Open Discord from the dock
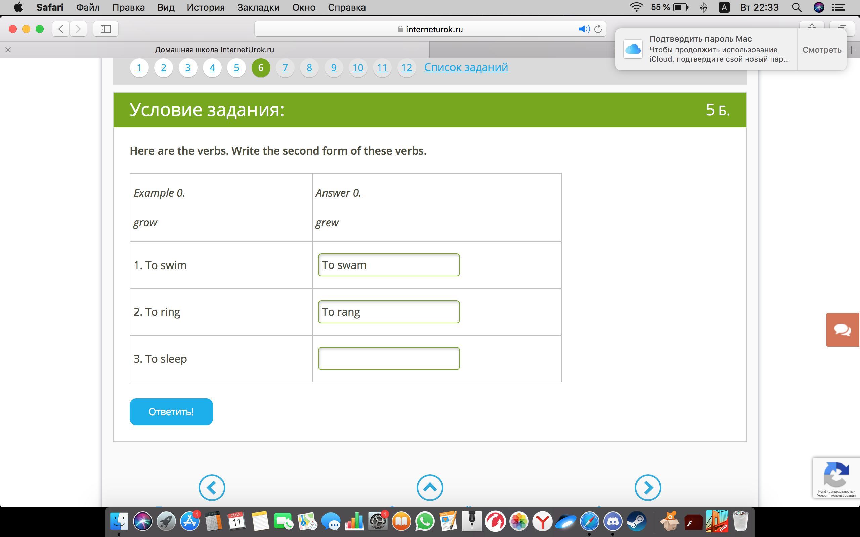This screenshot has width=860, height=537. [x=613, y=521]
